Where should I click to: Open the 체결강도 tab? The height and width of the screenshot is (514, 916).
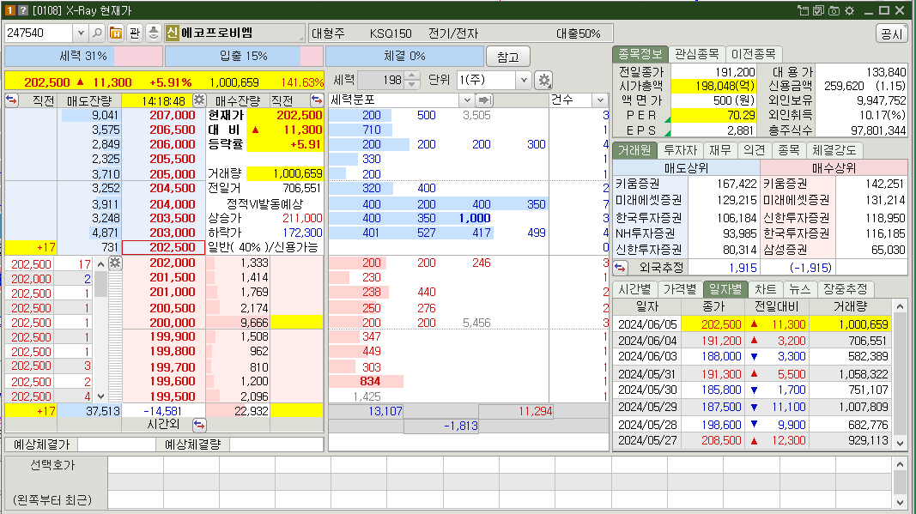(x=834, y=150)
